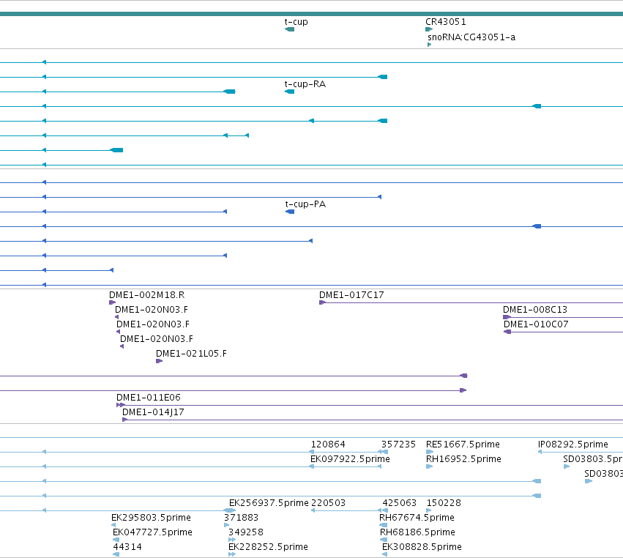The image size is (623, 558).
Task: Select the RE51667.5prime label
Action: coord(463,444)
